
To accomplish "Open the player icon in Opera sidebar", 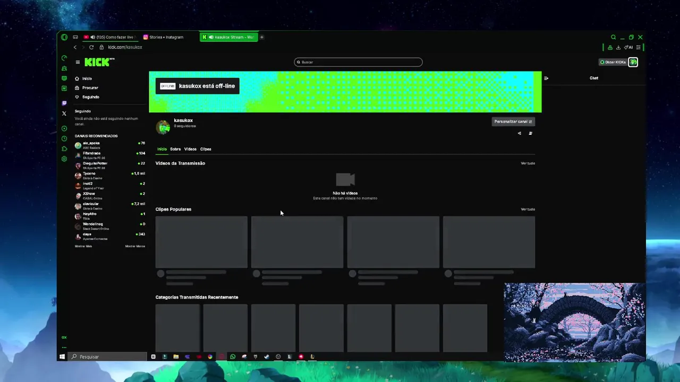I will [64, 128].
